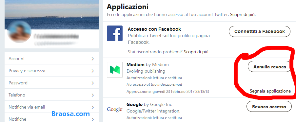Viewport: 296px width, 122px height.
Task: Go to Telefono settings
Action: 52,95
